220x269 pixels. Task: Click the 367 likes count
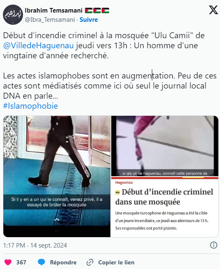(x=21, y=262)
